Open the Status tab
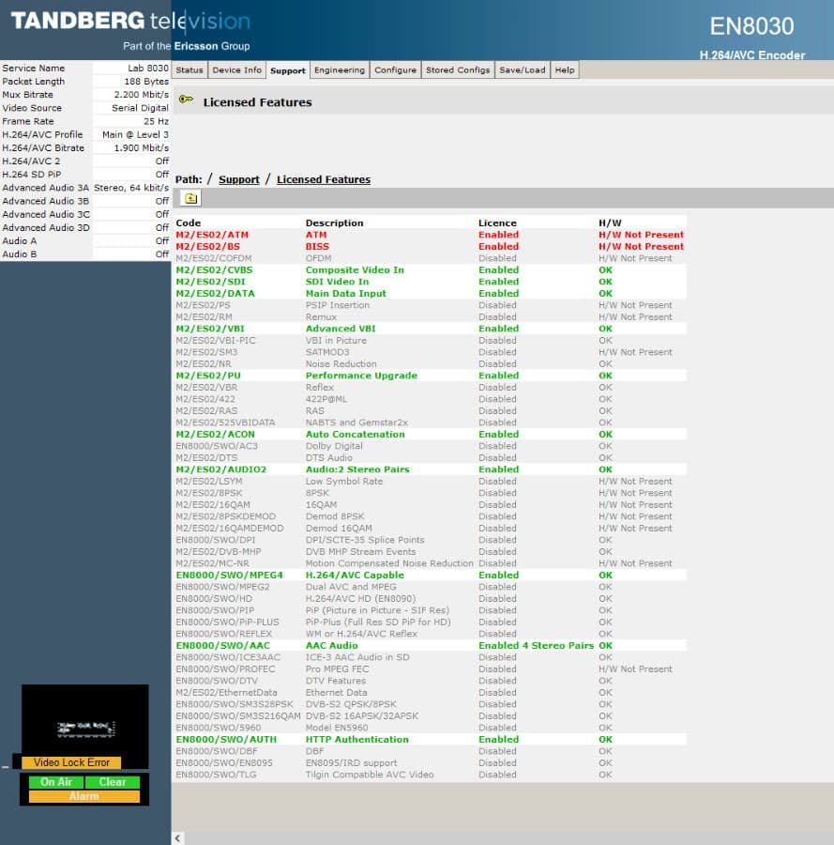Viewport: 834px width, 845px height. click(x=189, y=70)
